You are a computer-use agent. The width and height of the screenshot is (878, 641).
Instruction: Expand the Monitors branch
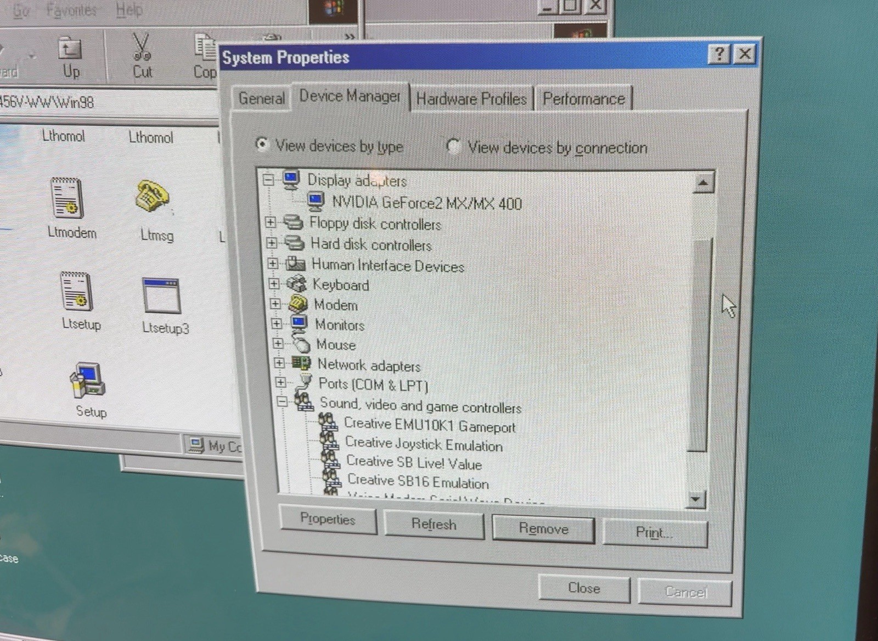coord(277,324)
